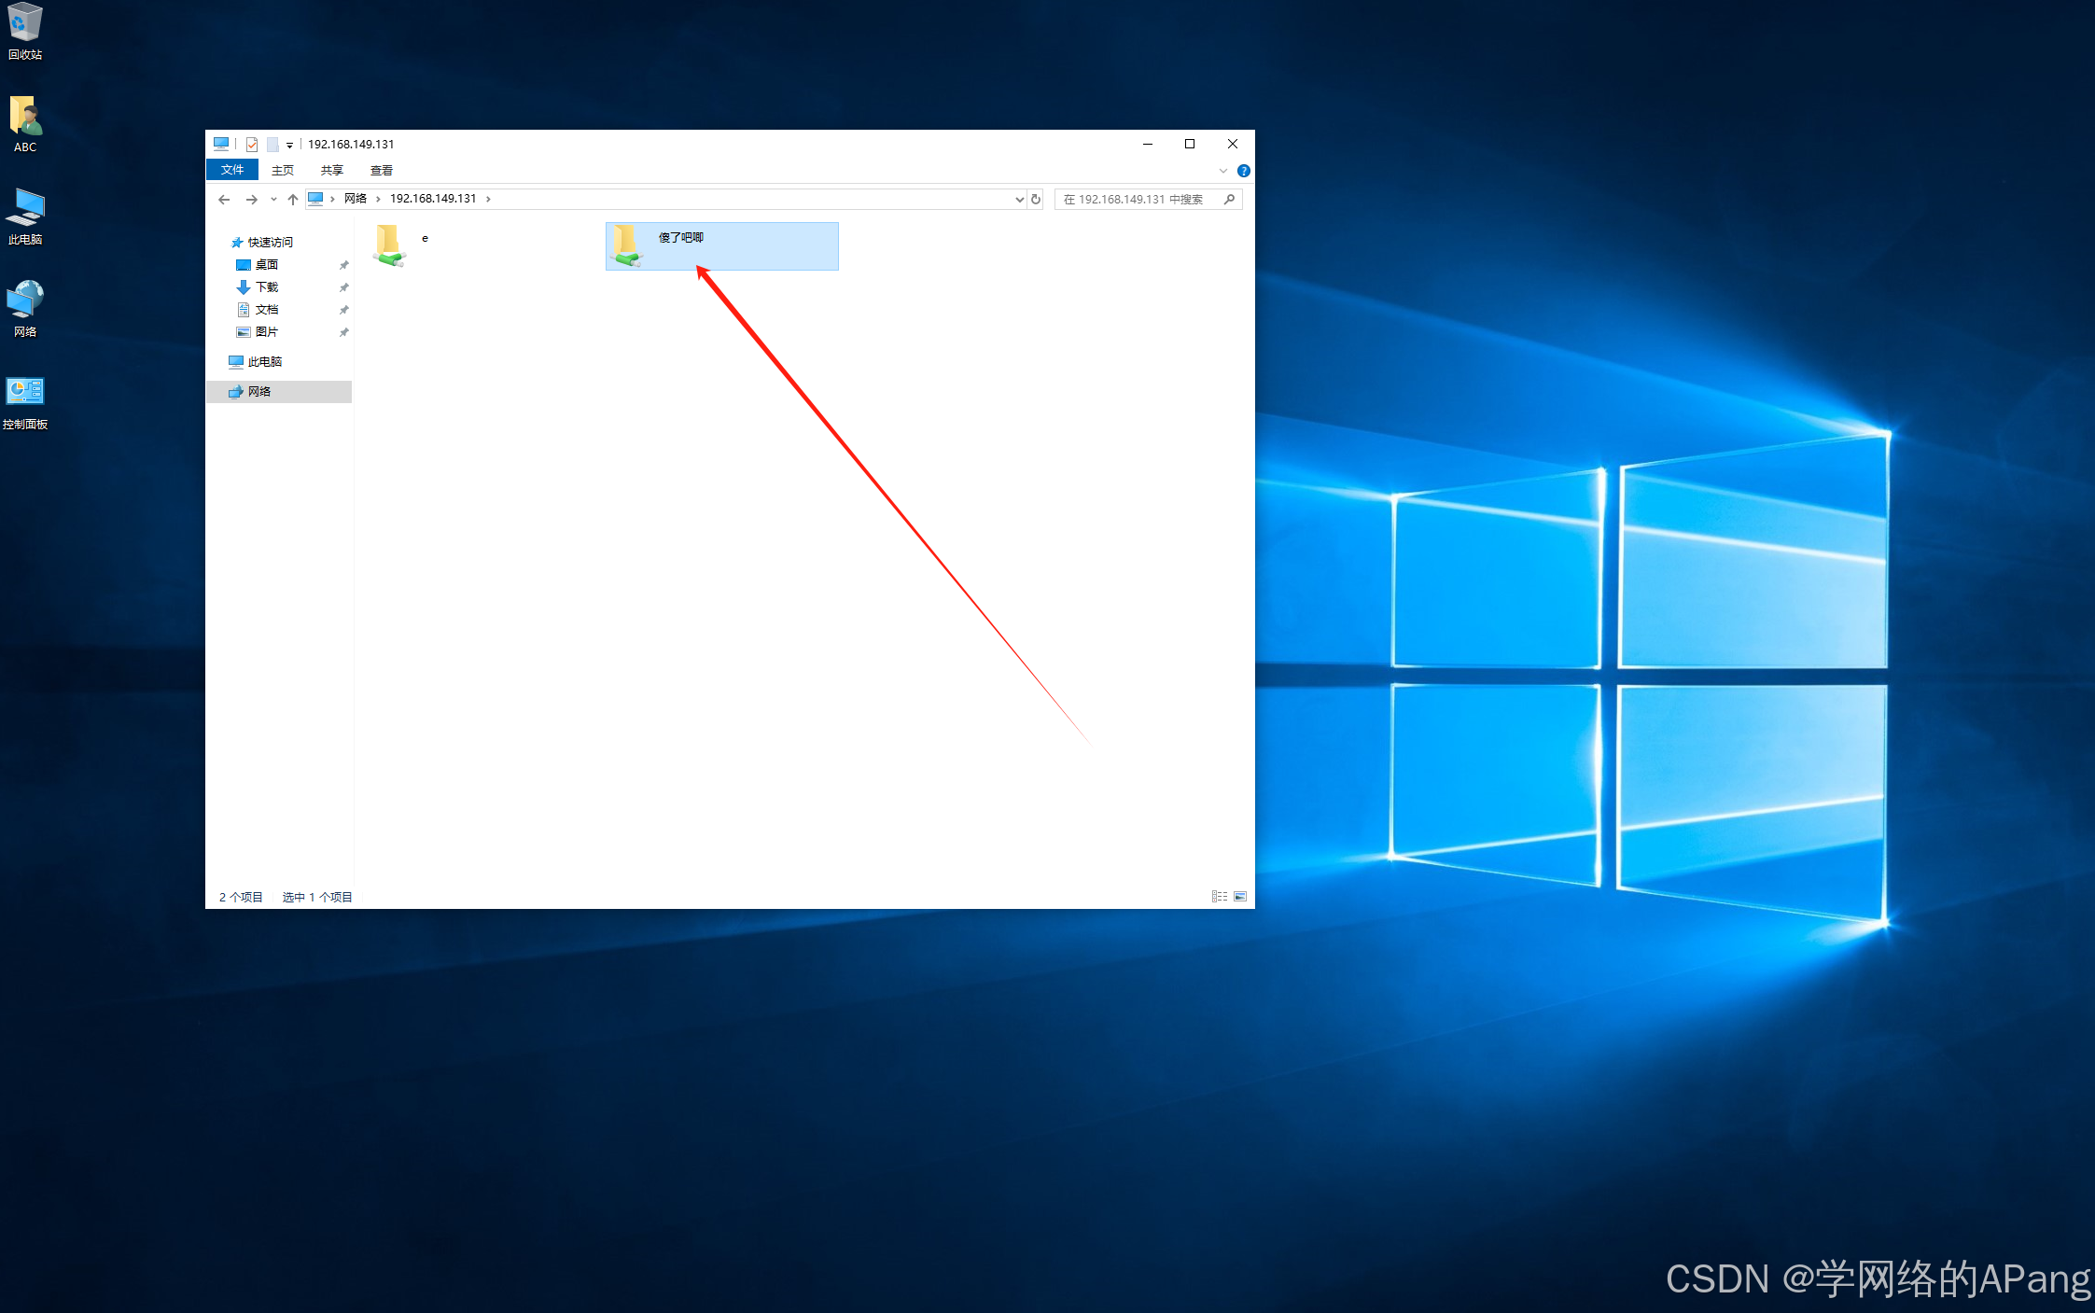Click the search box for 192.168.149.131
Viewport: 2095px width, 1313px height.
pyautogui.click(x=1137, y=199)
